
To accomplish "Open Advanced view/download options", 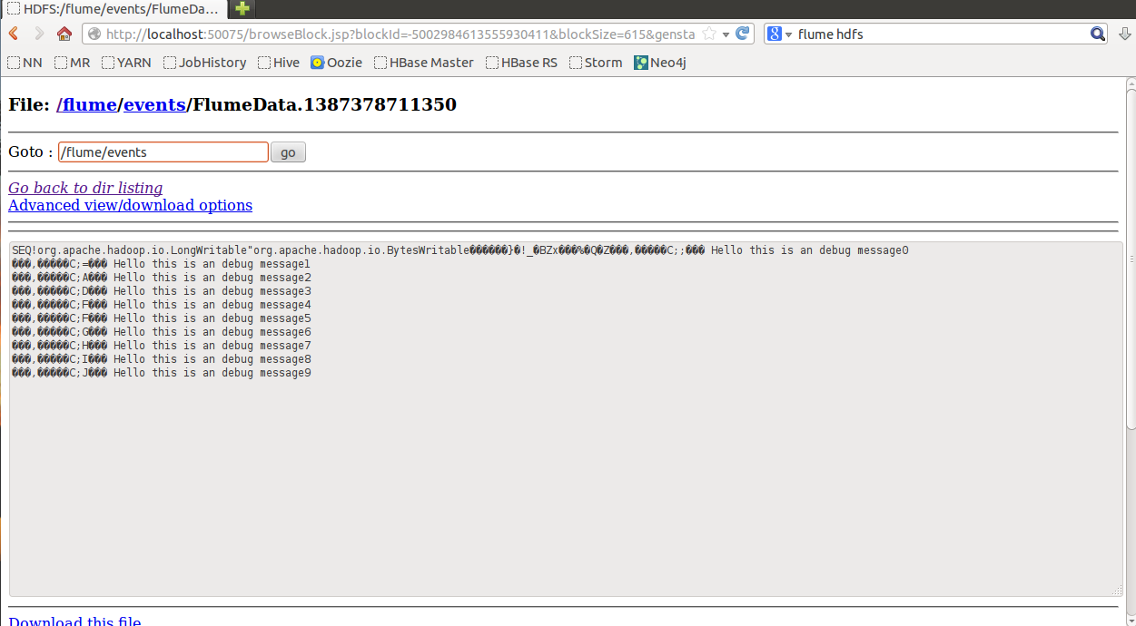I will click(x=130, y=205).
